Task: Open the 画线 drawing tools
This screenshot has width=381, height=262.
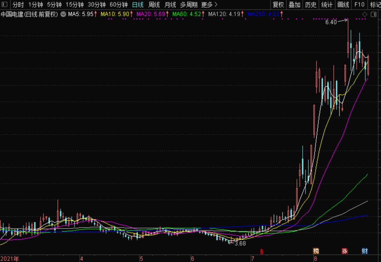Action: [x=343, y=4]
